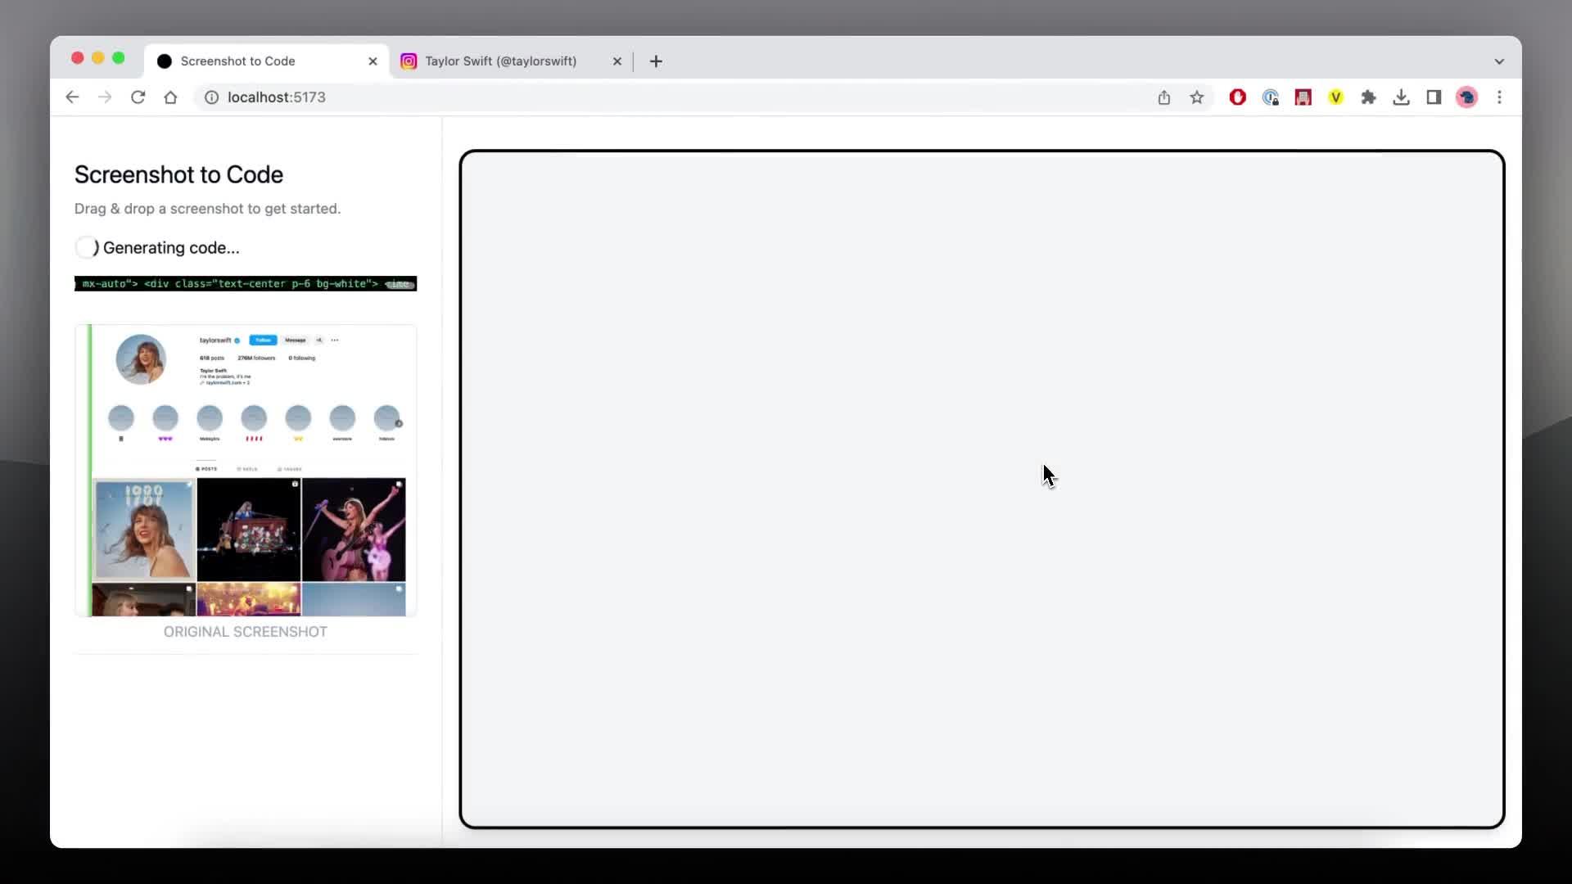Close the Taylor Swift tab
Image resolution: width=1572 pixels, height=884 pixels.
(x=617, y=61)
